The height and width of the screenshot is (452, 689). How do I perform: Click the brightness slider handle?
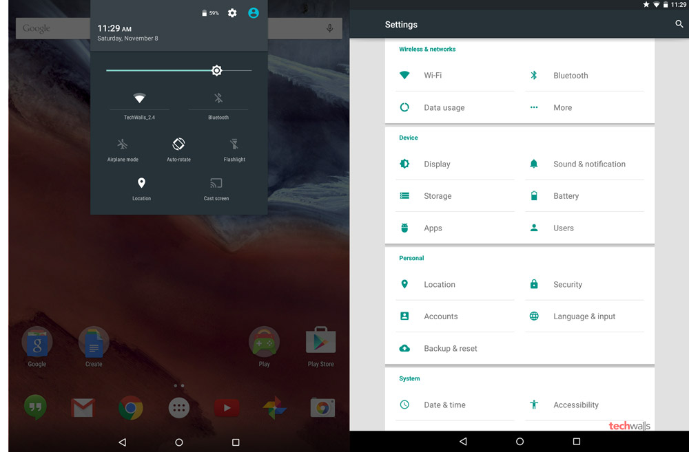click(x=217, y=71)
